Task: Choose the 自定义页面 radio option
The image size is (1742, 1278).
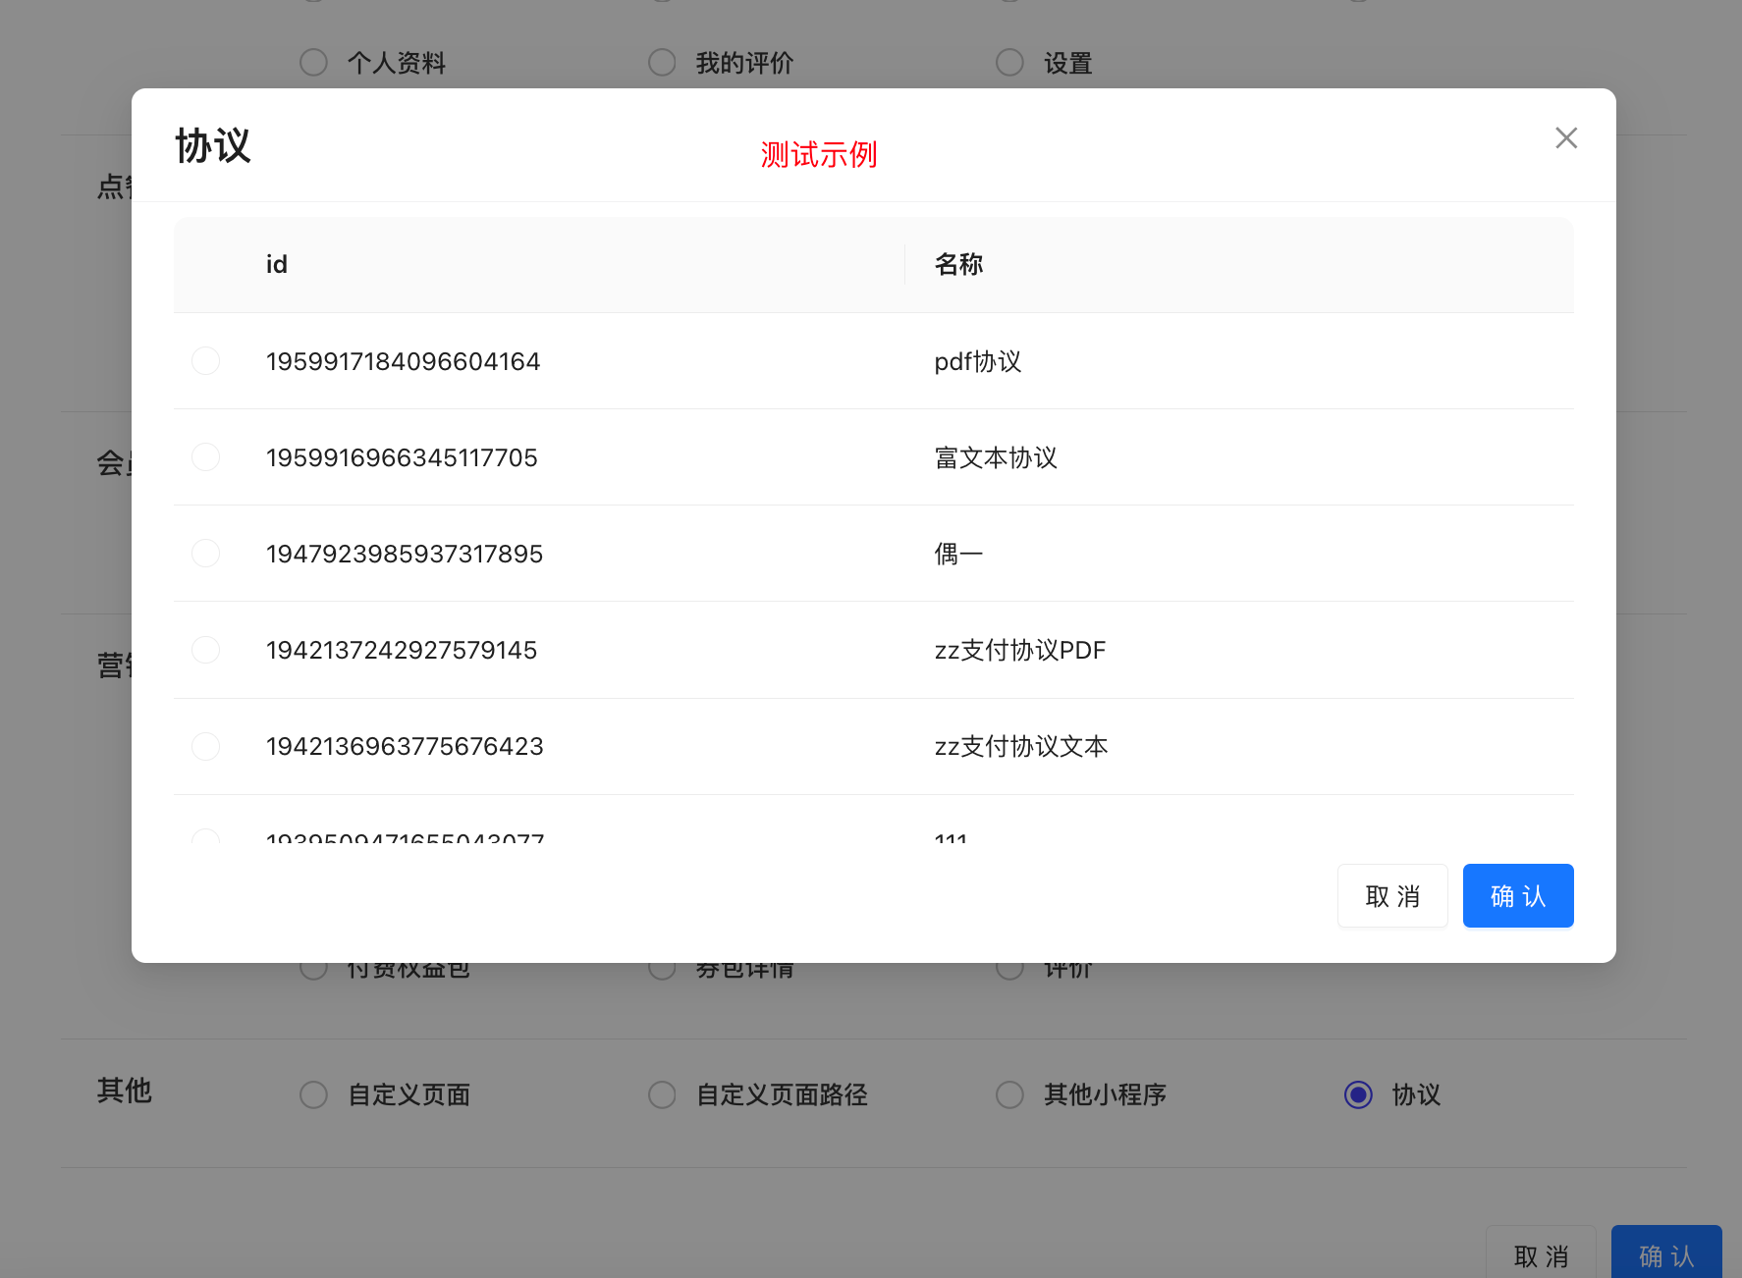Action: click(313, 1094)
